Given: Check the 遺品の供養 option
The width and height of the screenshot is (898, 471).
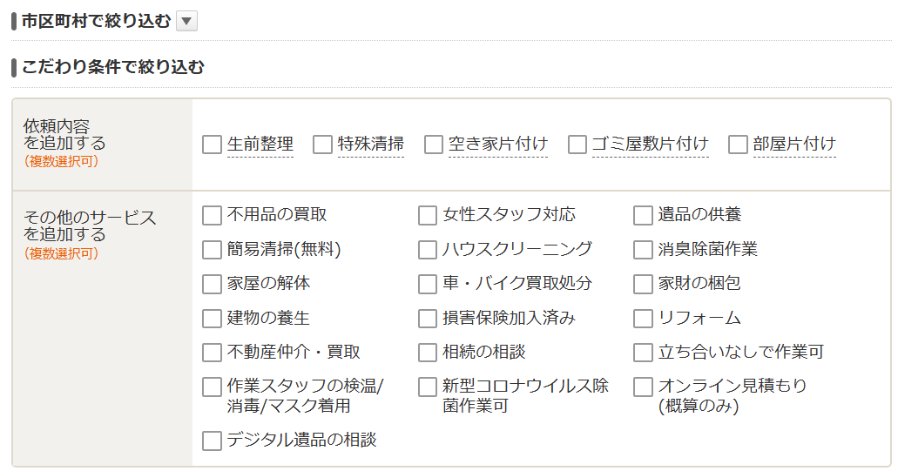Looking at the screenshot, I should [643, 215].
